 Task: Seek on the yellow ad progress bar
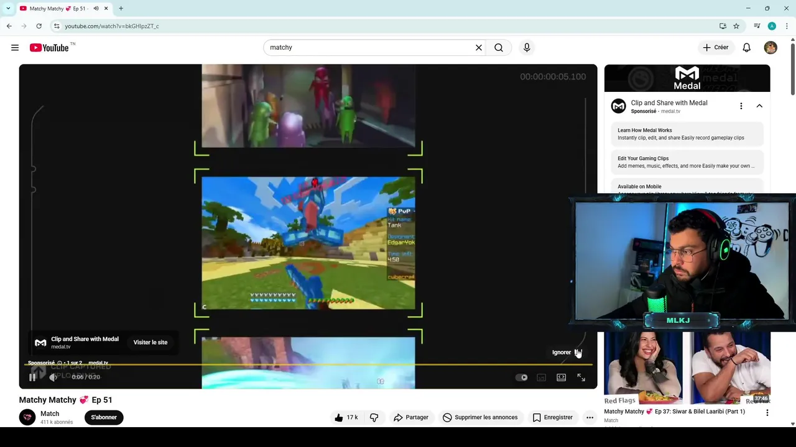click(308, 364)
